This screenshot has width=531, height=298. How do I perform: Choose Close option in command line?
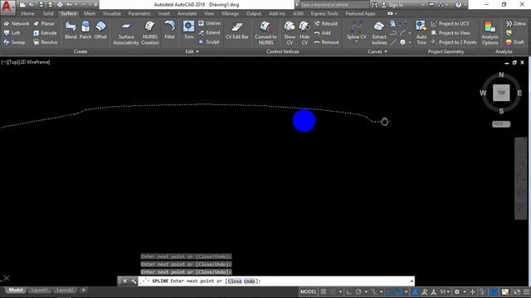(234, 281)
